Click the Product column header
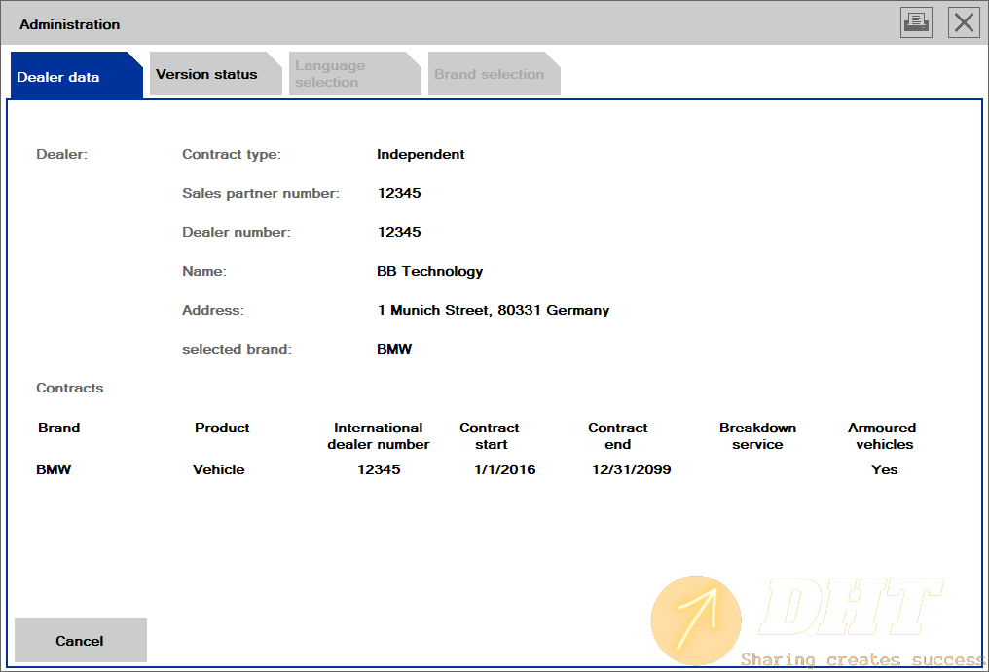 [222, 428]
